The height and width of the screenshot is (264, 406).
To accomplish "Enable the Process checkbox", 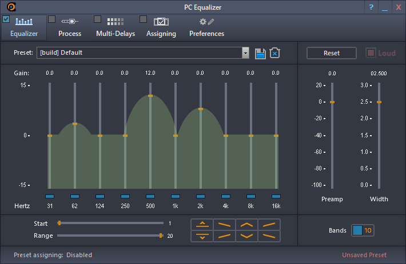I will (52, 19).
